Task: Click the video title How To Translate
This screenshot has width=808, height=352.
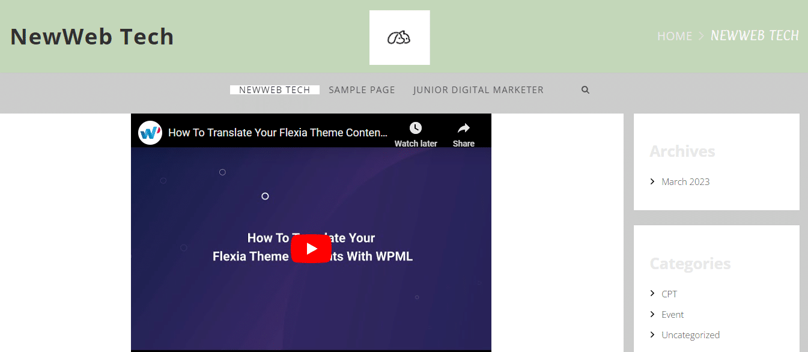Action: click(x=278, y=133)
